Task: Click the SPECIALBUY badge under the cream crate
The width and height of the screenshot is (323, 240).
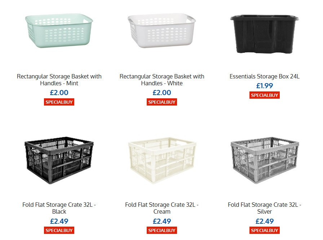Action: (162, 230)
